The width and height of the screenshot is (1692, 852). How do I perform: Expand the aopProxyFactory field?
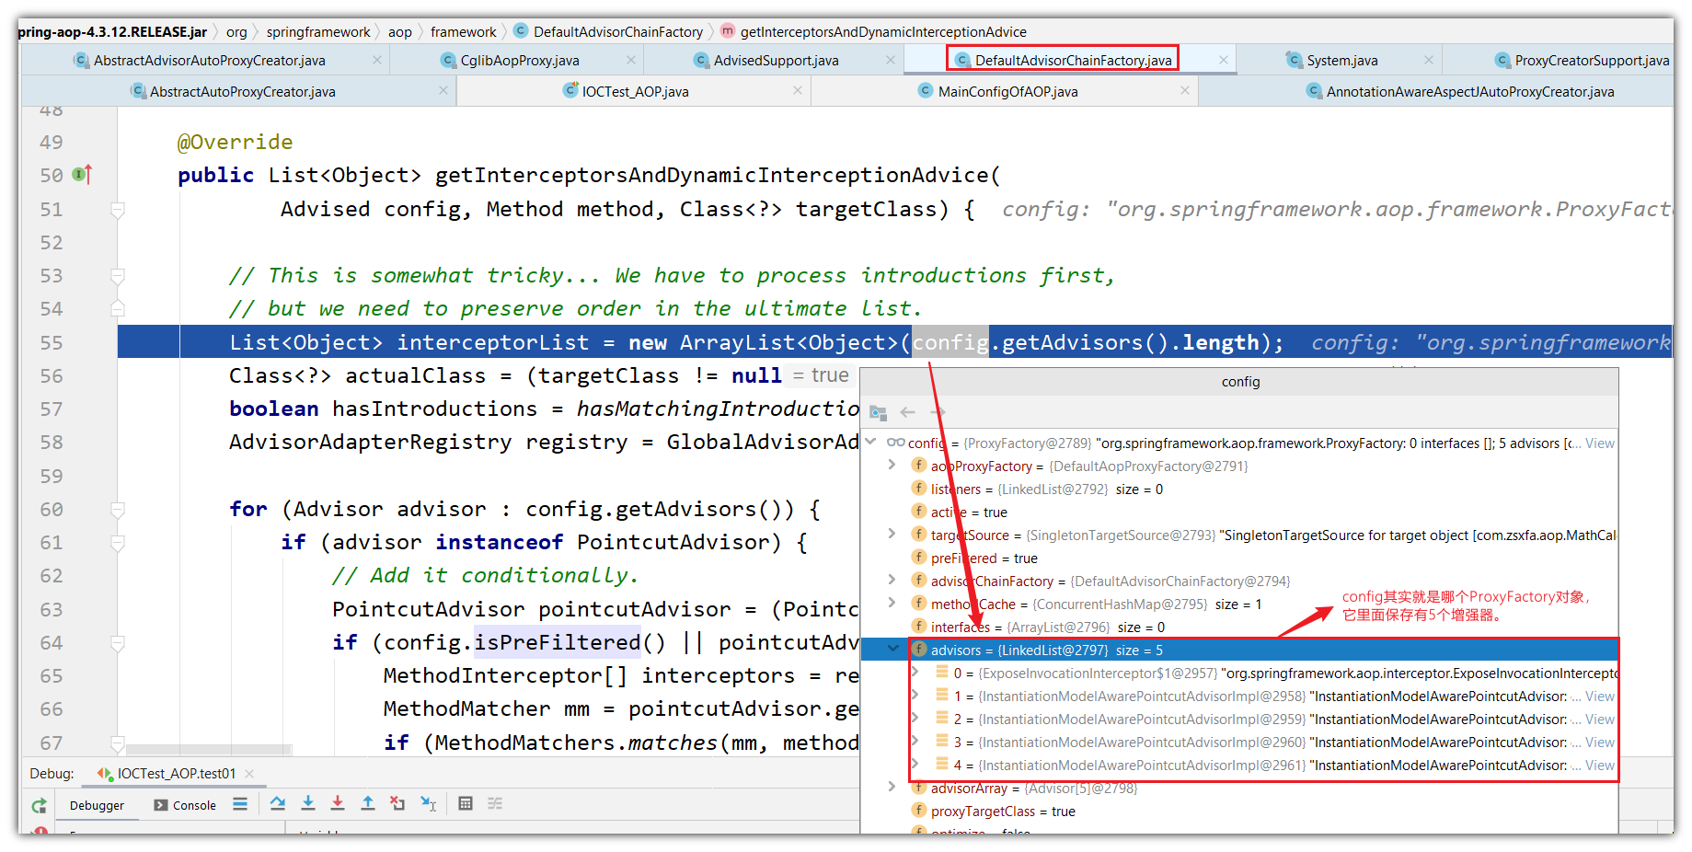[x=892, y=465]
